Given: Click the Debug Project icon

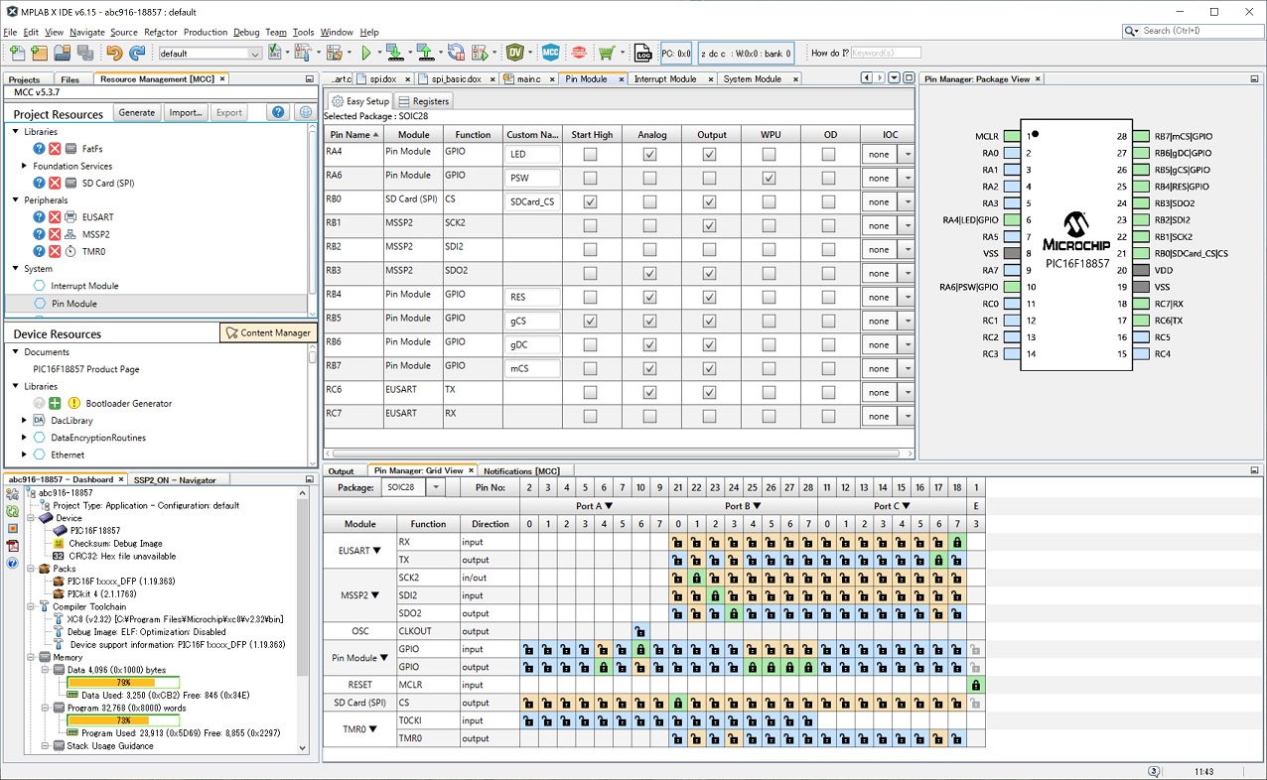Looking at the screenshot, I should 482,53.
